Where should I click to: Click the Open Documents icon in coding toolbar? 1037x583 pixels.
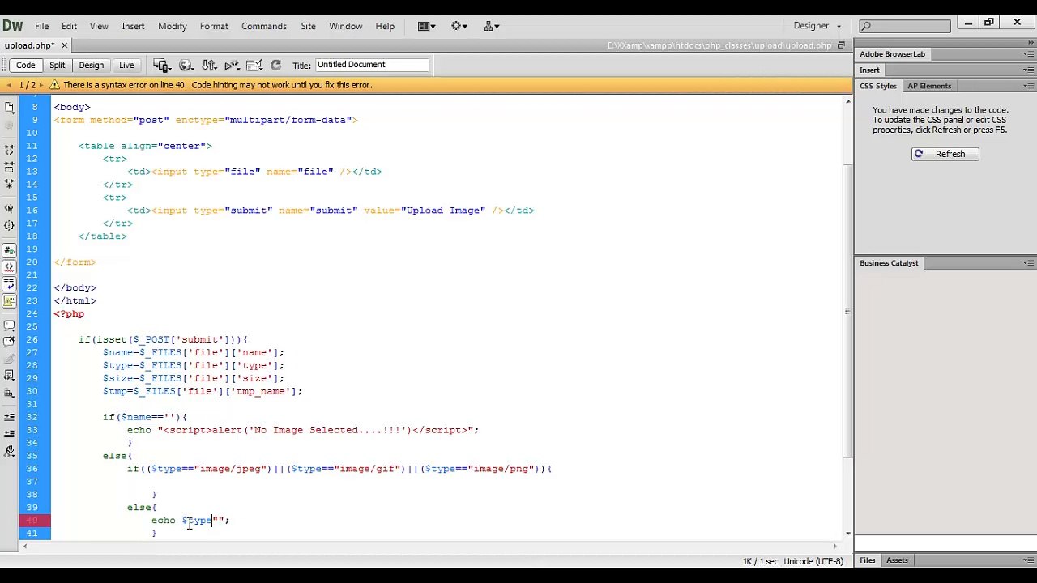[x=10, y=107]
